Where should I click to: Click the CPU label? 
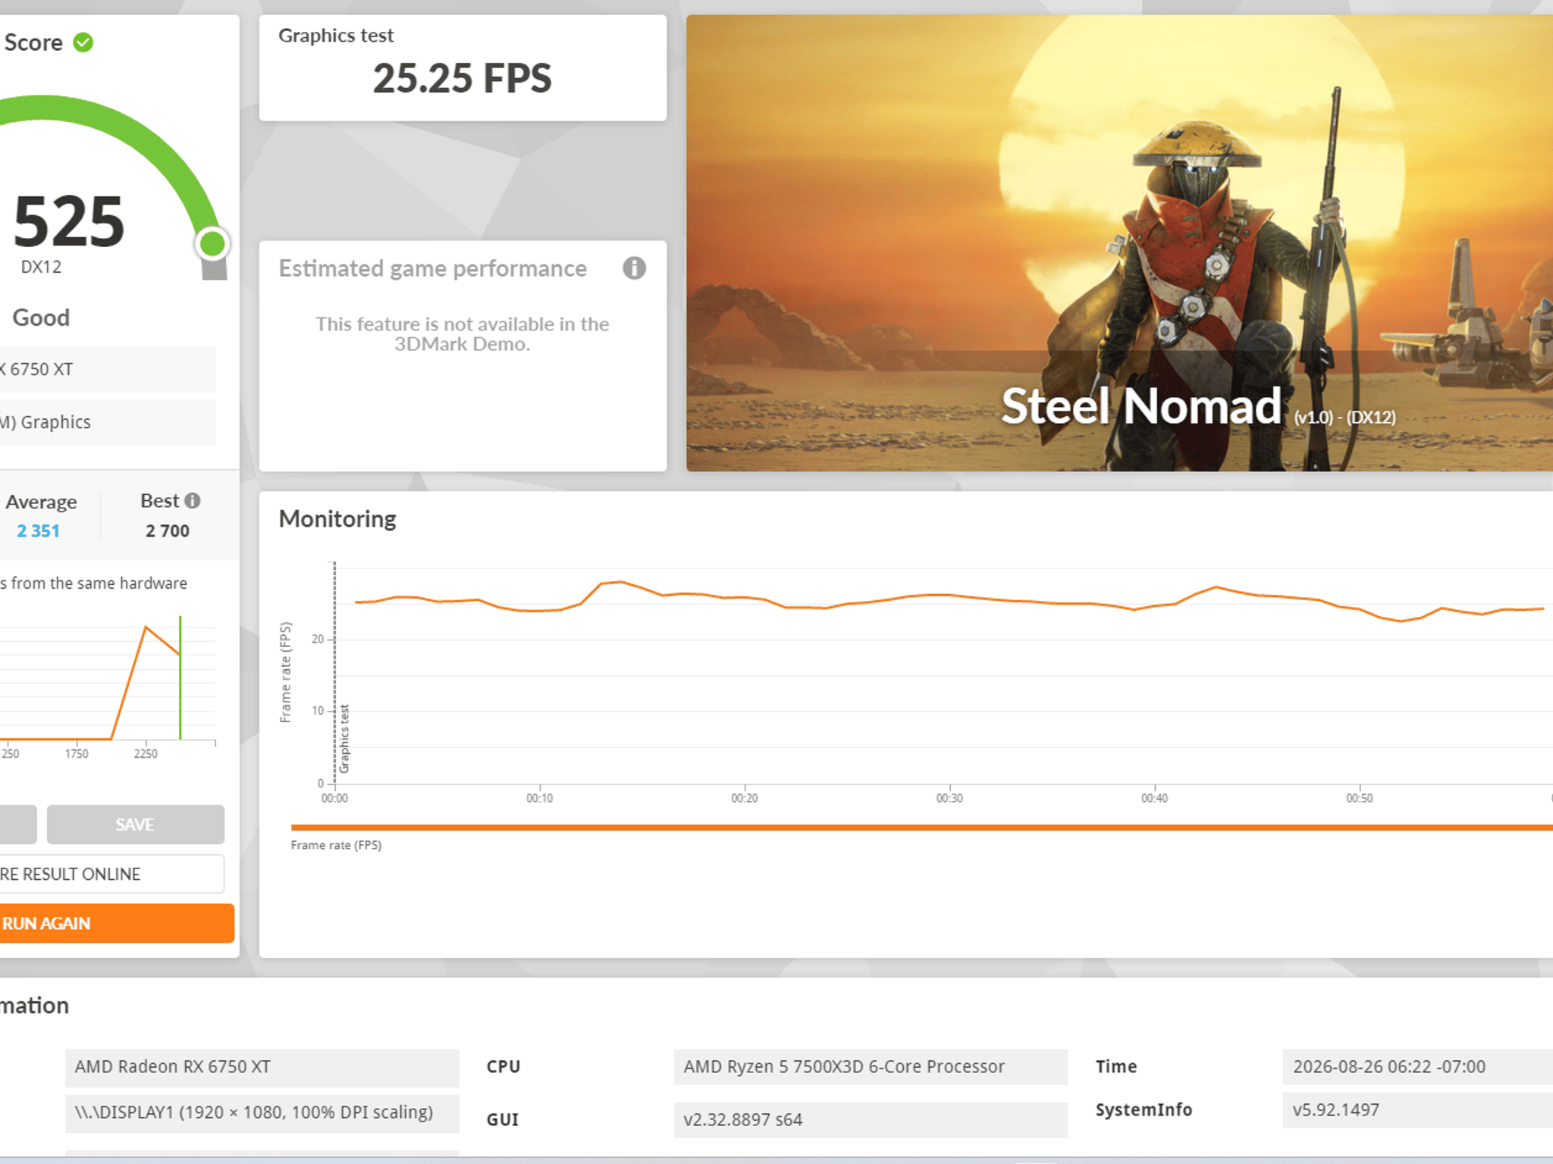[504, 1067]
